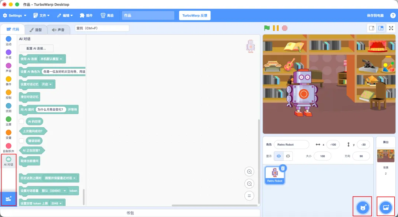Viewport: 398px width, 217px height.
Task: Open the 文件 menu
Action: click(42, 15)
